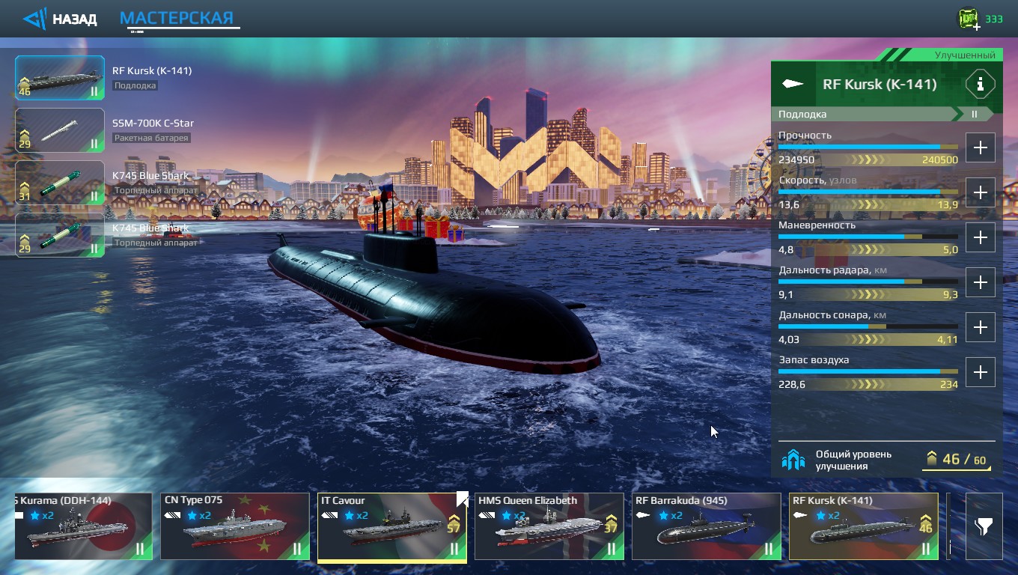
Task: Click the Прочность progress bar
Action: pos(868,147)
